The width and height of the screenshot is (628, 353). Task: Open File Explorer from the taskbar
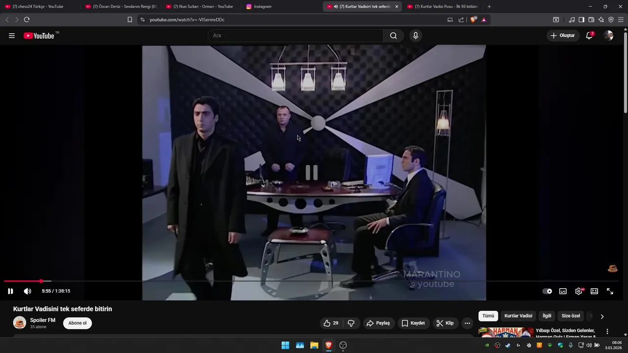(314, 345)
